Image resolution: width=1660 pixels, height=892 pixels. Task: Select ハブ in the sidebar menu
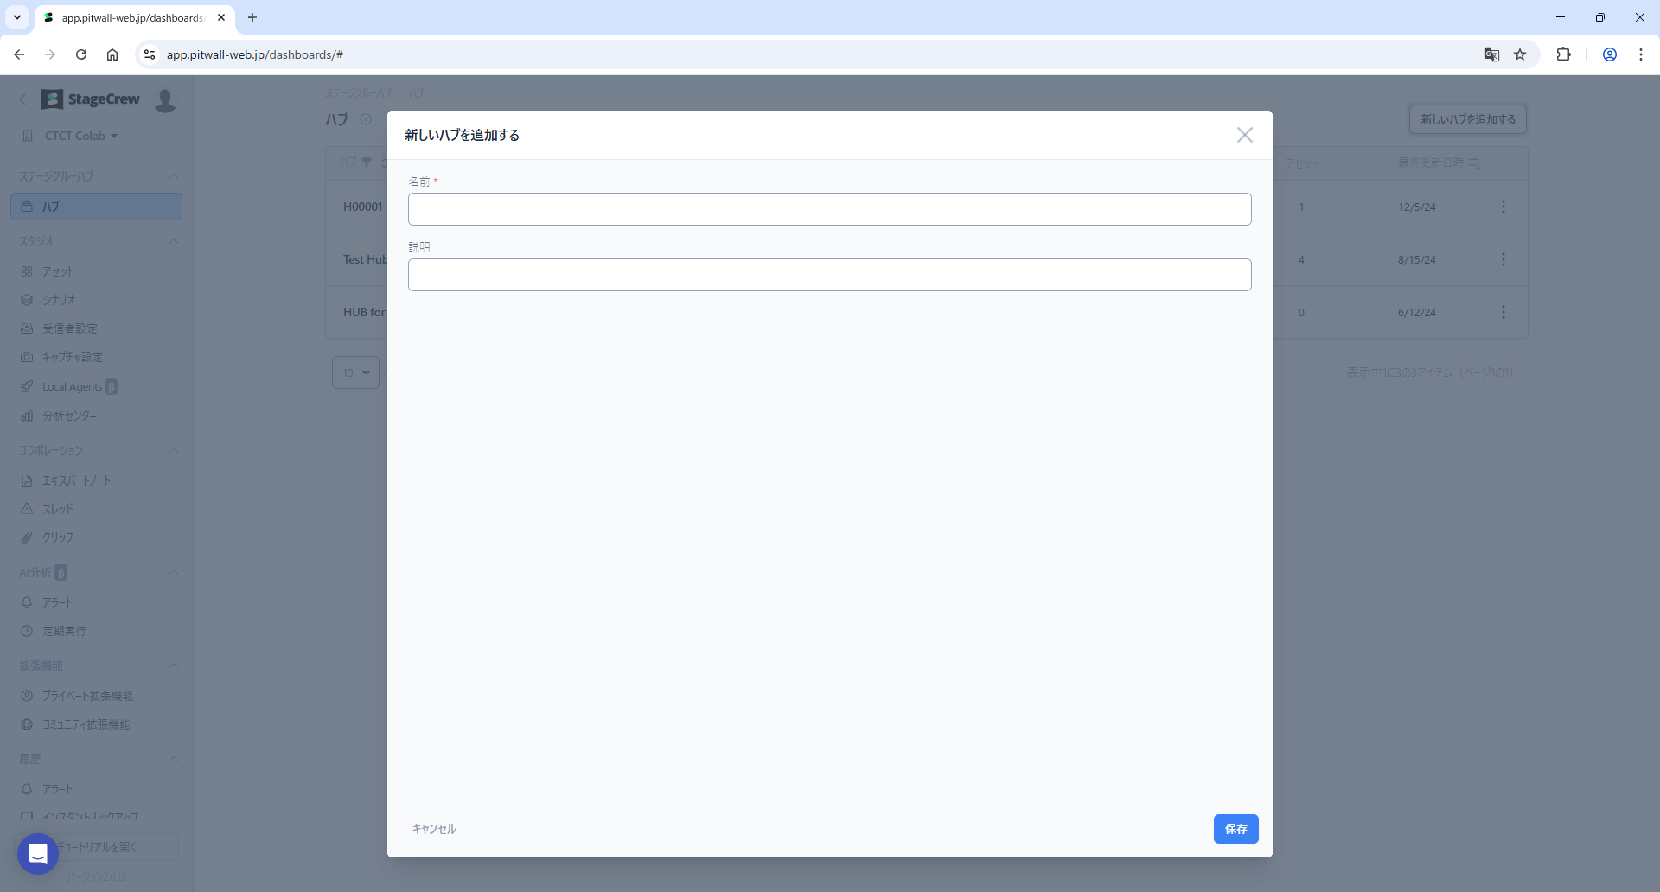[x=96, y=207]
